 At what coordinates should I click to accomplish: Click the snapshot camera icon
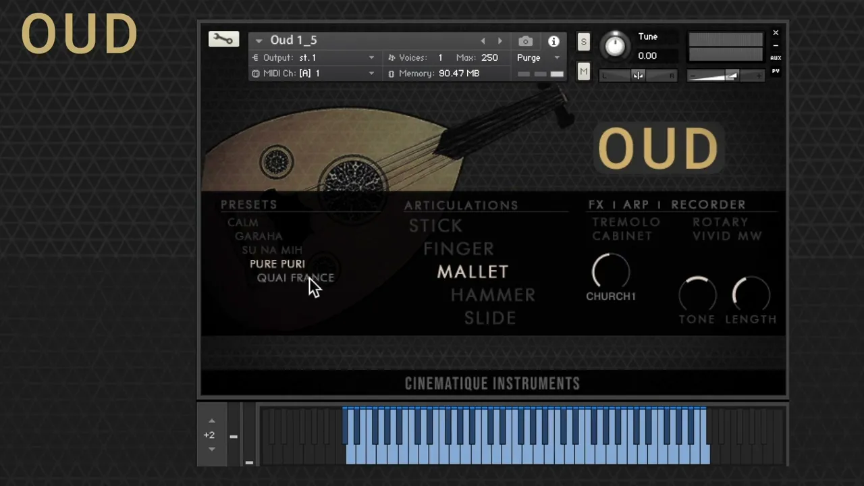pyautogui.click(x=525, y=41)
